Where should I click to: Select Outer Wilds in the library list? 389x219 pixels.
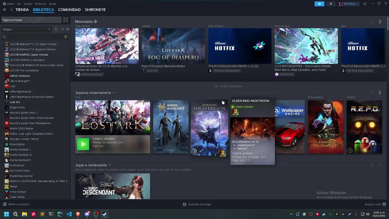tap(17, 197)
